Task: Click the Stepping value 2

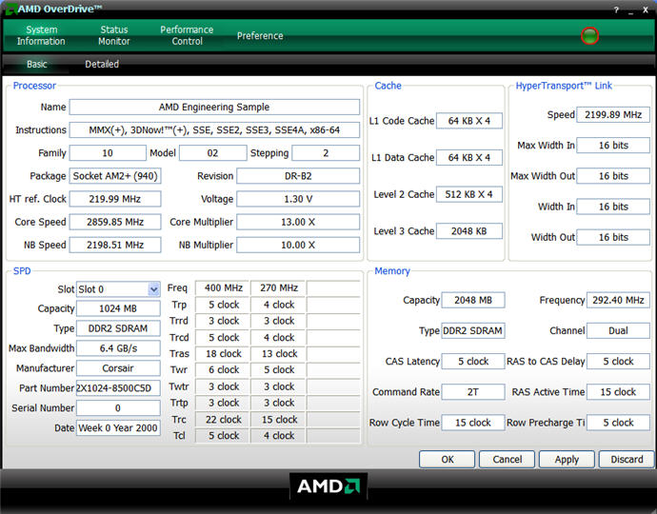Action: pyautogui.click(x=326, y=153)
